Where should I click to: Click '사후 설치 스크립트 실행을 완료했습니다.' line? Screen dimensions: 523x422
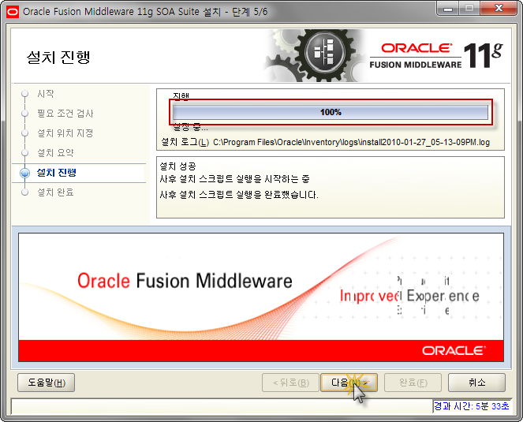click(239, 195)
